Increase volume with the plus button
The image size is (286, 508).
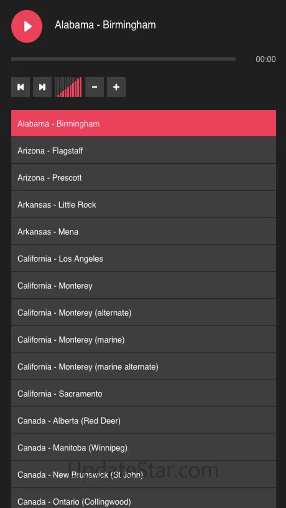pyautogui.click(x=116, y=87)
